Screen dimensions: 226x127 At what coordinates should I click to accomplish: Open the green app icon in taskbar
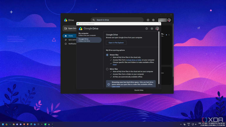[45, 124]
